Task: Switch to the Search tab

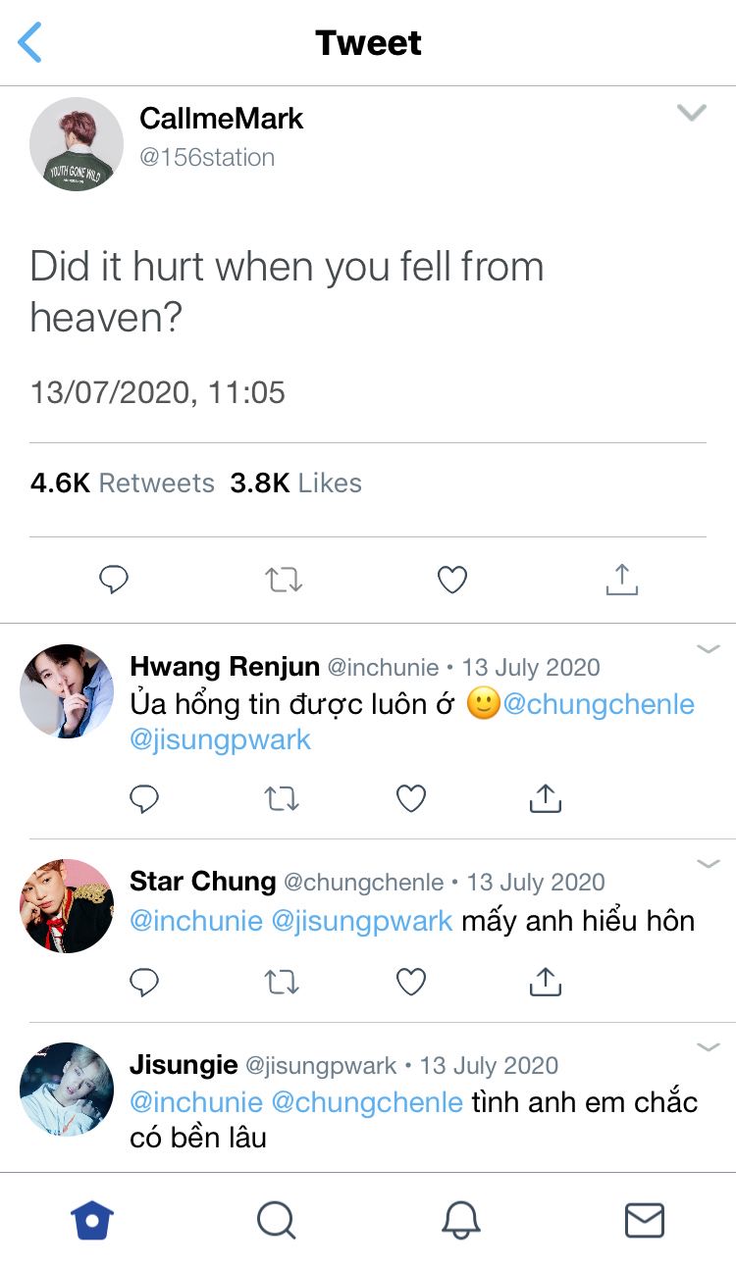Action: point(276,1221)
